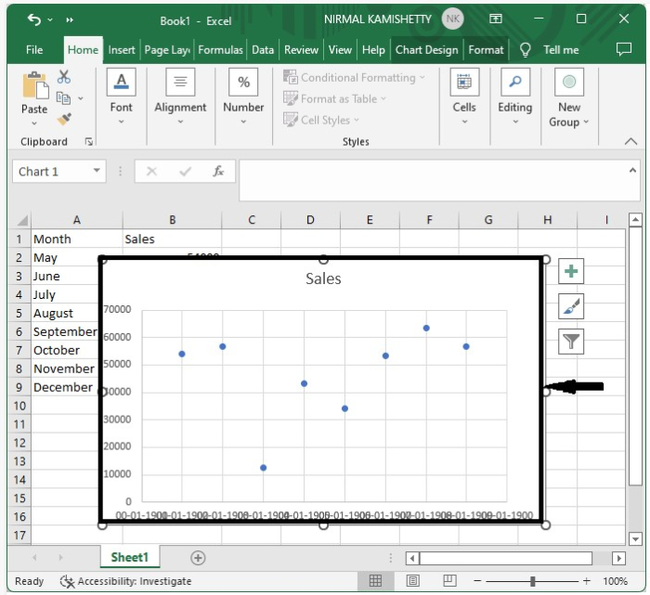Select the August cell
Viewport: 650px width, 595px height.
click(65, 313)
